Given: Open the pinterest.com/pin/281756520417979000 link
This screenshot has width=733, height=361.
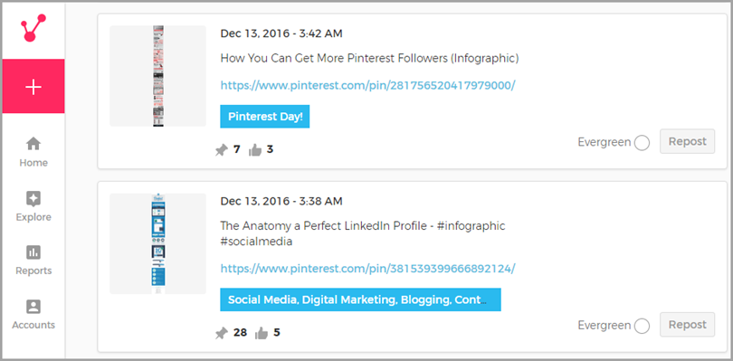Looking at the screenshot, I should click(368, 86).
